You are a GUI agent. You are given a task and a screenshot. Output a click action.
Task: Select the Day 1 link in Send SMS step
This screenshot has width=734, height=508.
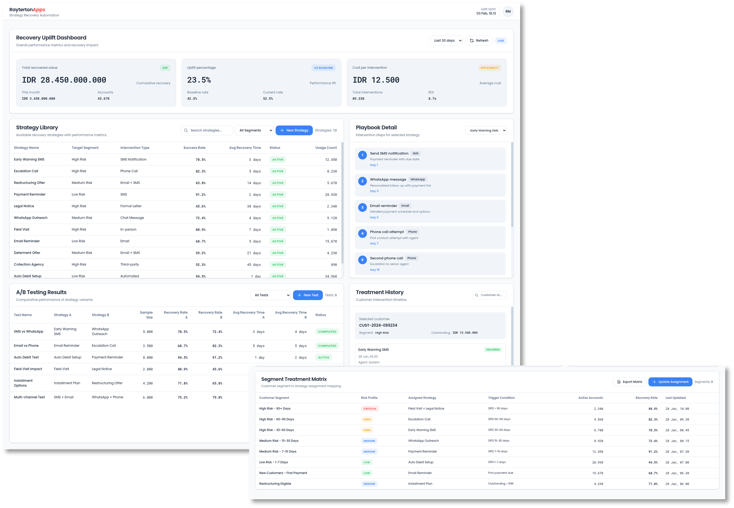pyautogui.click(x=374, y=165)
